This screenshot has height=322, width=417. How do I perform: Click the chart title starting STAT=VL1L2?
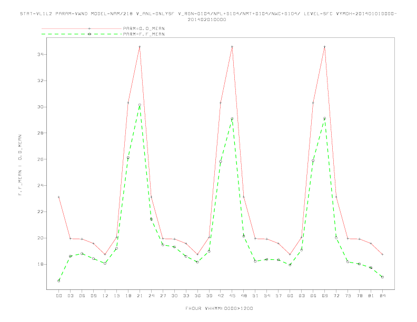click(x=208, y=14)
